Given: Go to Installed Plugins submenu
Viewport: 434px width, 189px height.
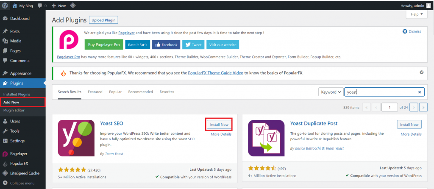Looking at the screenshot, I should 17,94.
